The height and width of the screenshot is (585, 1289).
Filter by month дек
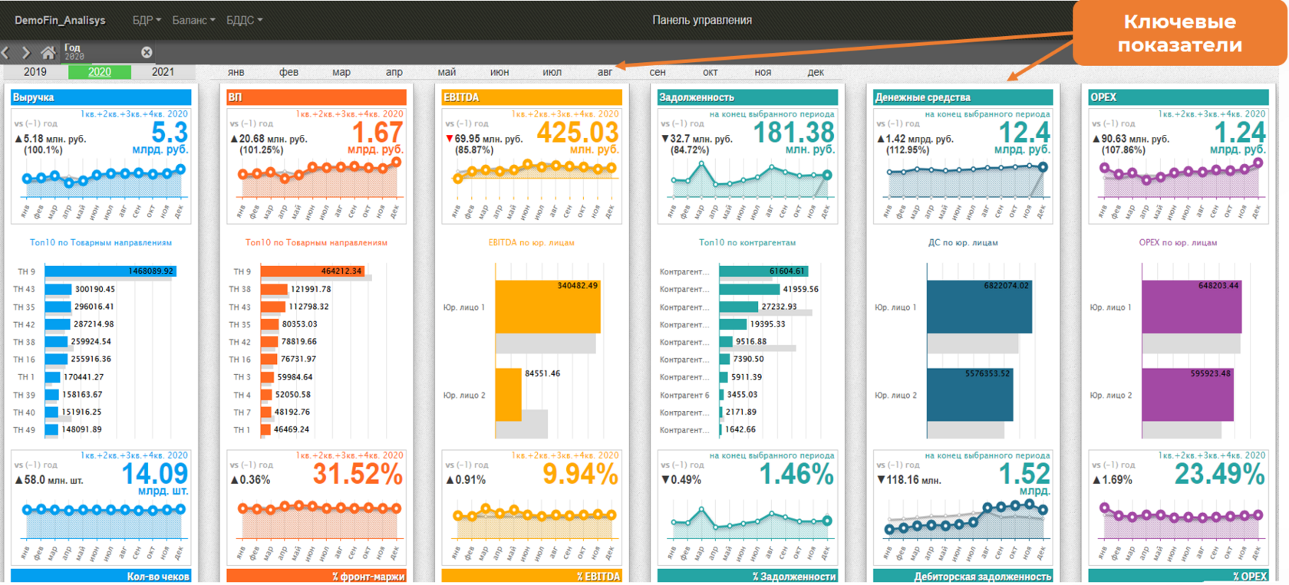coord(816,72)
